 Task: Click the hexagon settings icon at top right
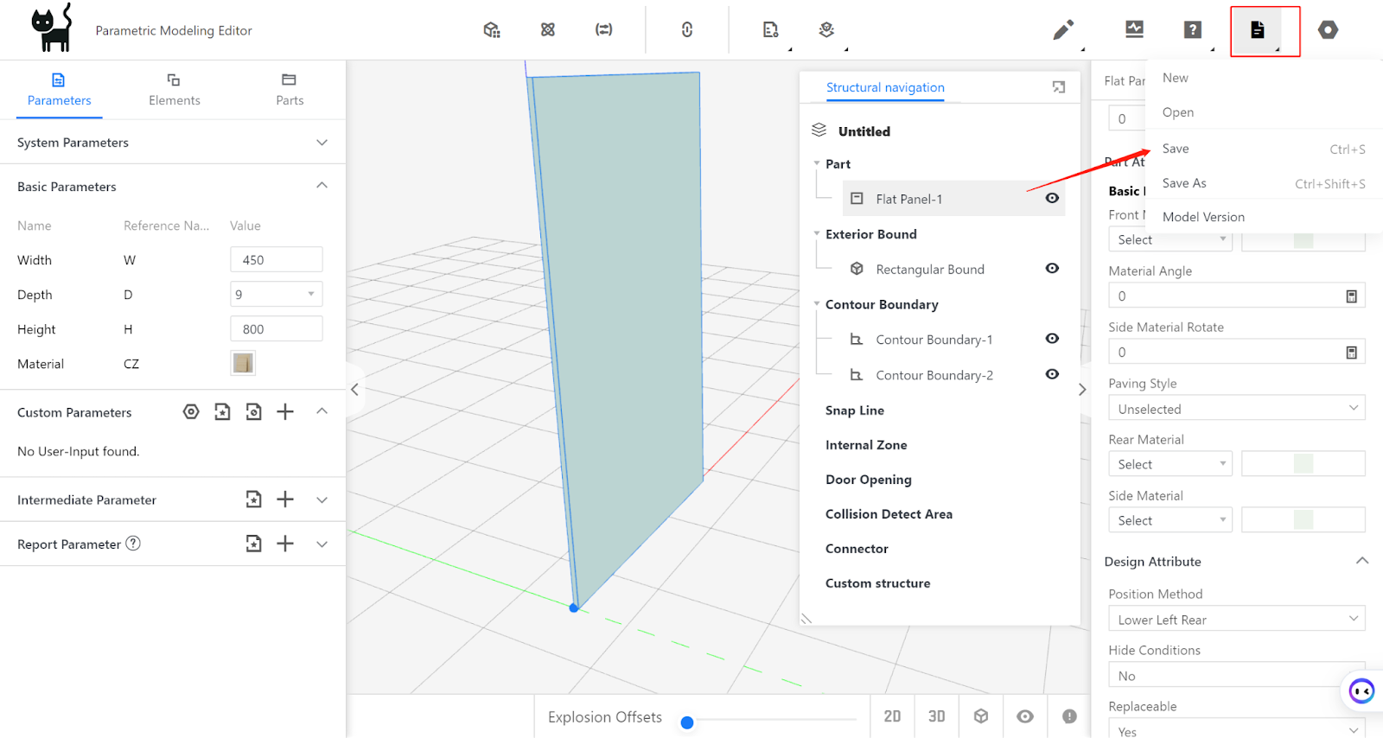[x=1328, y=30]
